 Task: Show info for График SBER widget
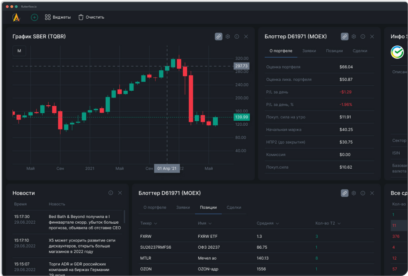(x=237, y=37)
